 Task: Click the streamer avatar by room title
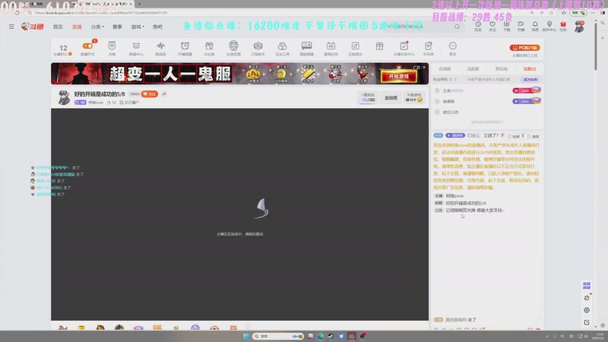point(64,98)
